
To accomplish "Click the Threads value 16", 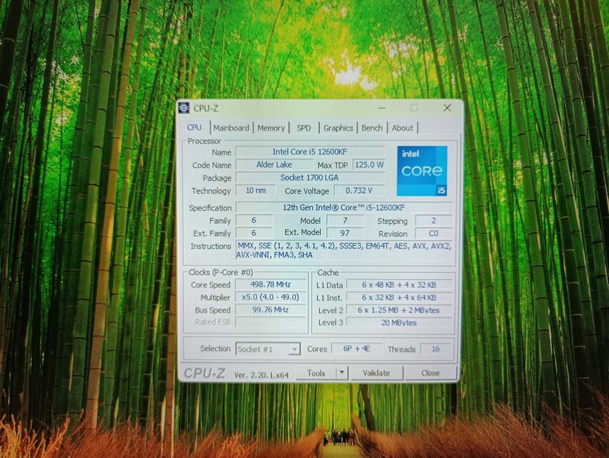I will coord(436,349).
